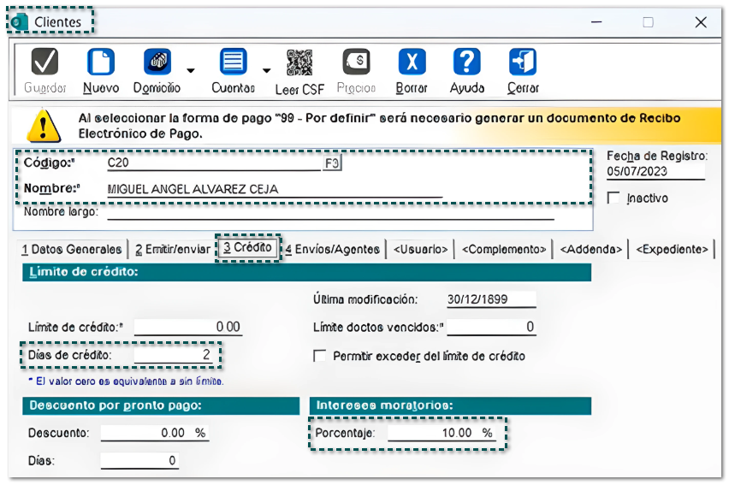Click the Descuento percentage field
The width and height of the screenshot is (729, 485).
coord(154,433)
